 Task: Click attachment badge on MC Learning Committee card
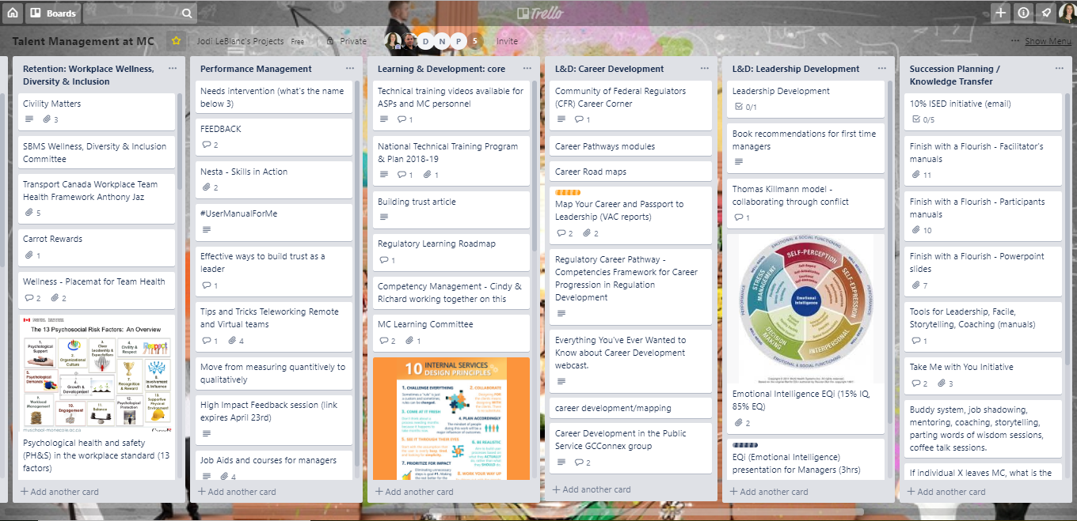tap(413, 341)
